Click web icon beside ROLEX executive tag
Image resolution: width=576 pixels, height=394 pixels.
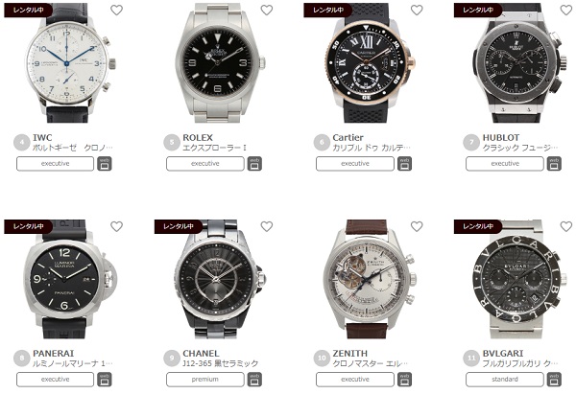(x=254, y=164)
